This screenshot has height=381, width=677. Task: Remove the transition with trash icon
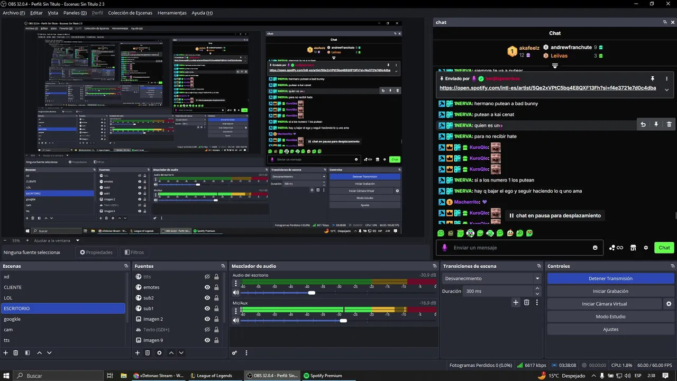526,303
